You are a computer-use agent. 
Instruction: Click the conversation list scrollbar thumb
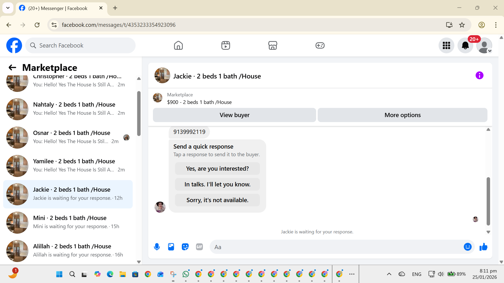click(x=139, y=113)
